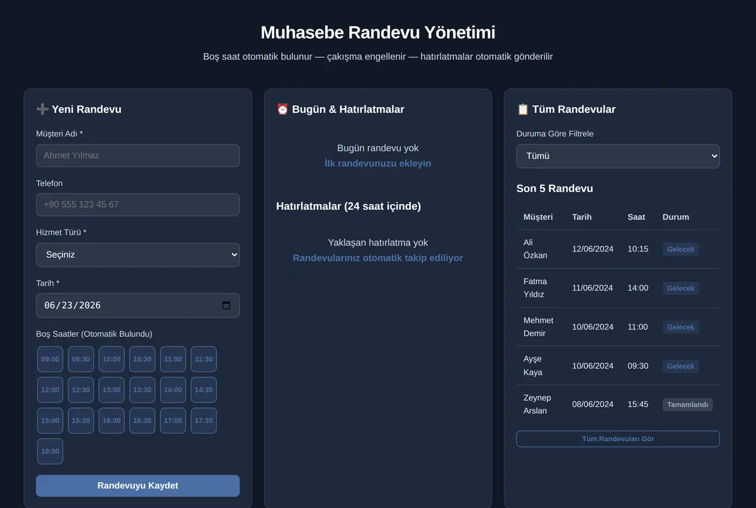Select the 09:30 time slot
Screen dimensions: 756x508
tap(81, 359)
